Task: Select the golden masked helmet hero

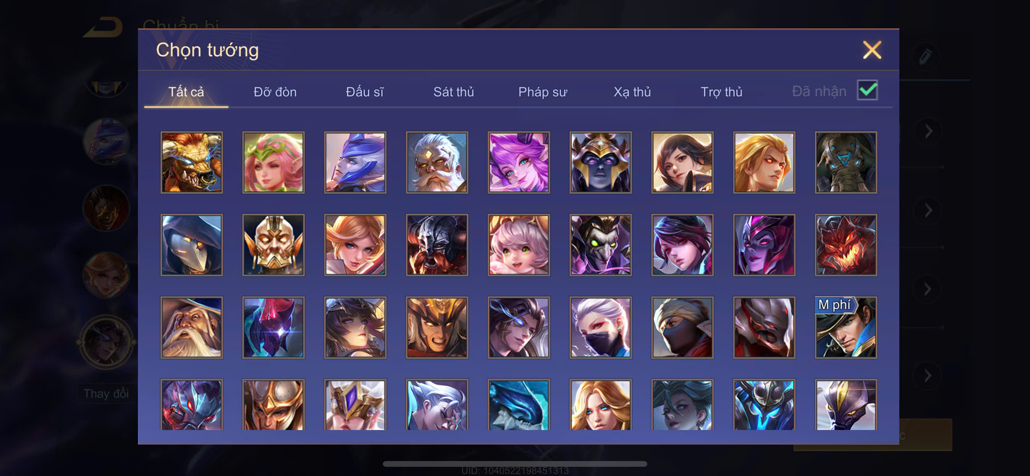Action: click(273, 245)
